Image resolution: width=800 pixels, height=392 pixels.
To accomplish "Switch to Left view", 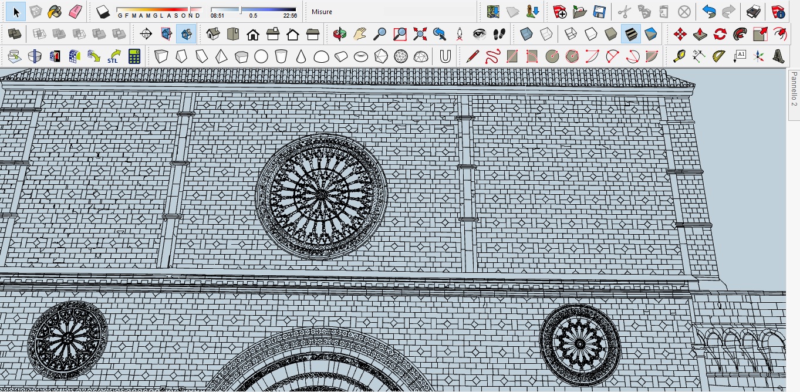I will [x=313, y=34].
